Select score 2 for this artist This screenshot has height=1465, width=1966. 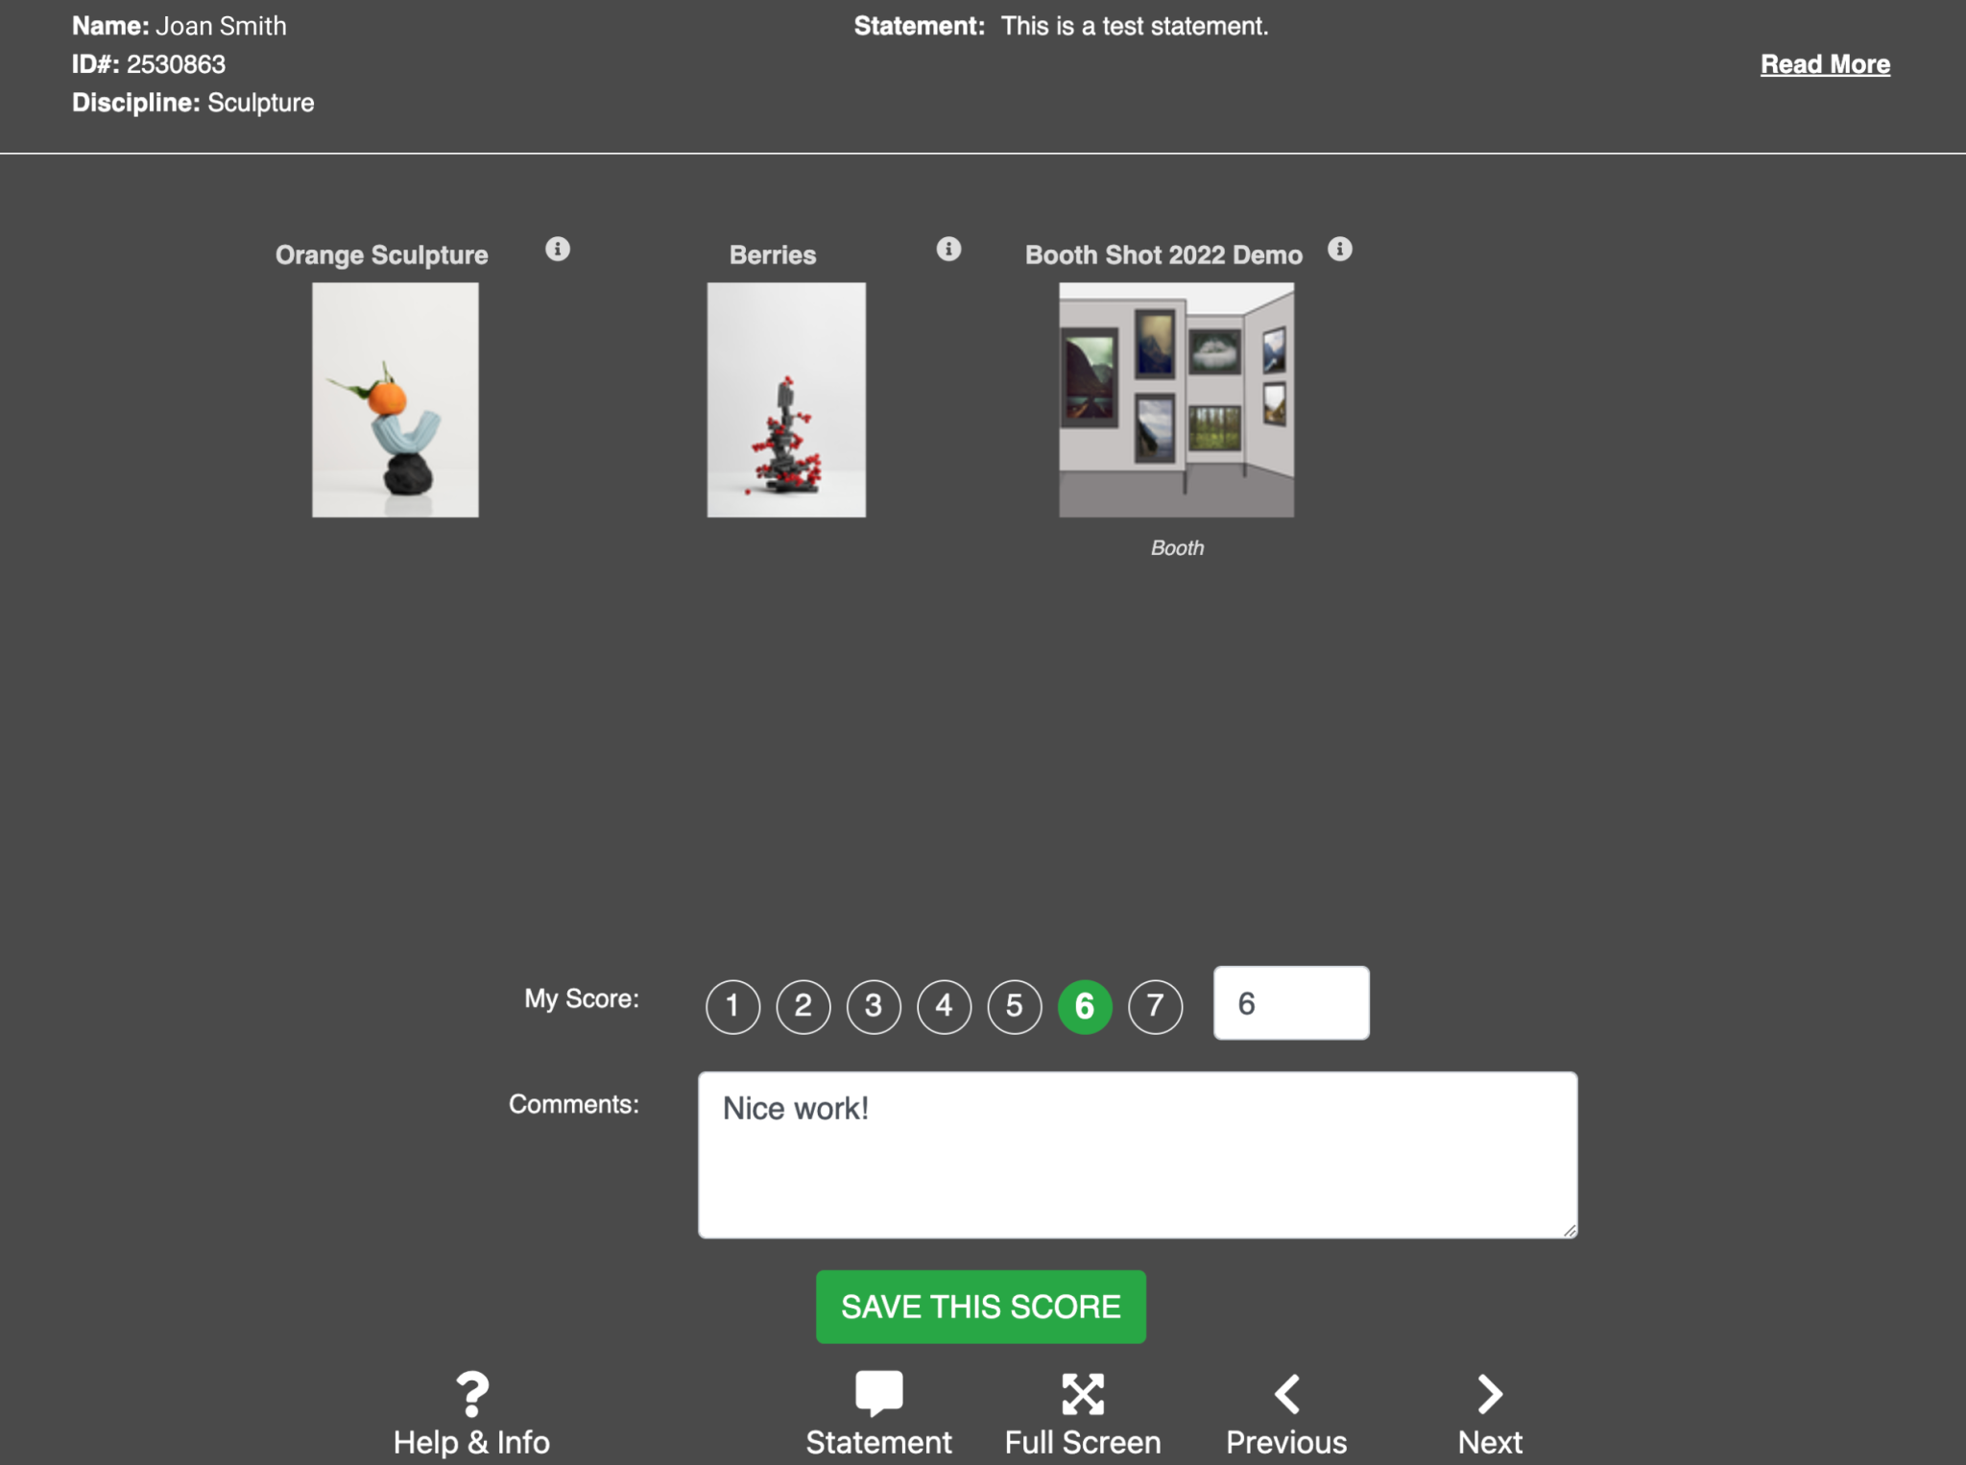(x=803, y=1006)
